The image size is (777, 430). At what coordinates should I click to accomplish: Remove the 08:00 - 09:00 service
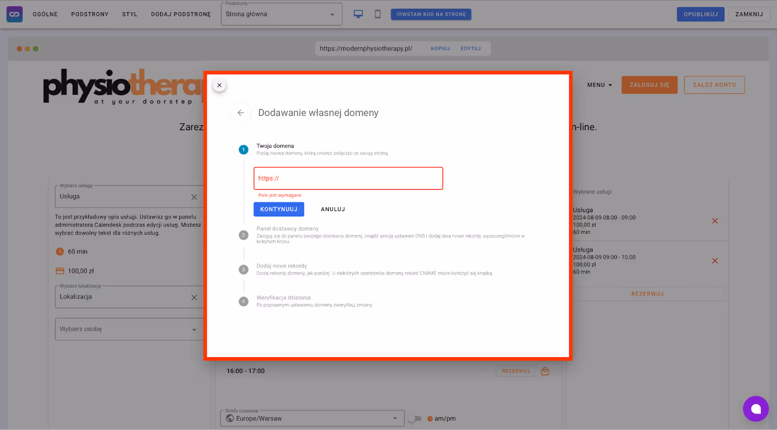[x=714, y=221]
